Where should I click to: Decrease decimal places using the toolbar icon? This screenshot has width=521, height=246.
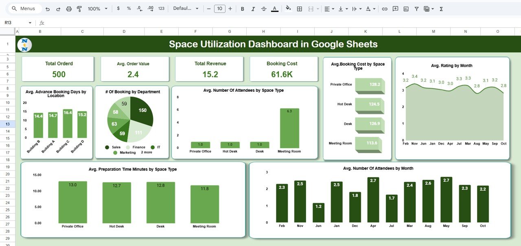(x=139, y=9)
